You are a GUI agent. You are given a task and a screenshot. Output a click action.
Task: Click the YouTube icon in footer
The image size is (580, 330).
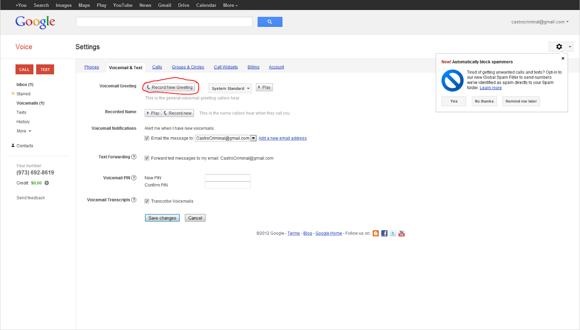[402, 233]
